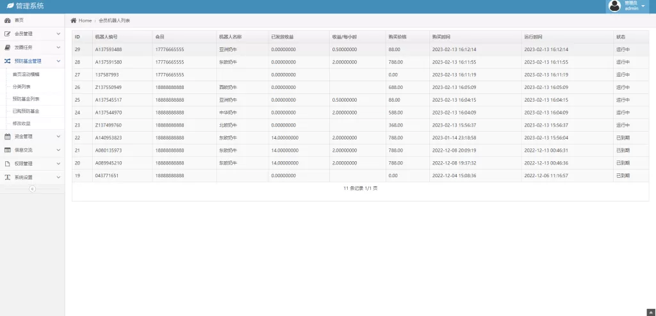Expand the 权限管理 chevron
This screenshot has width=656, height=316.
[58, 163]
